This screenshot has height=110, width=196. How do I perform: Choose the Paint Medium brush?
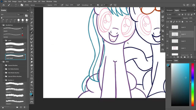pos(15,50)
